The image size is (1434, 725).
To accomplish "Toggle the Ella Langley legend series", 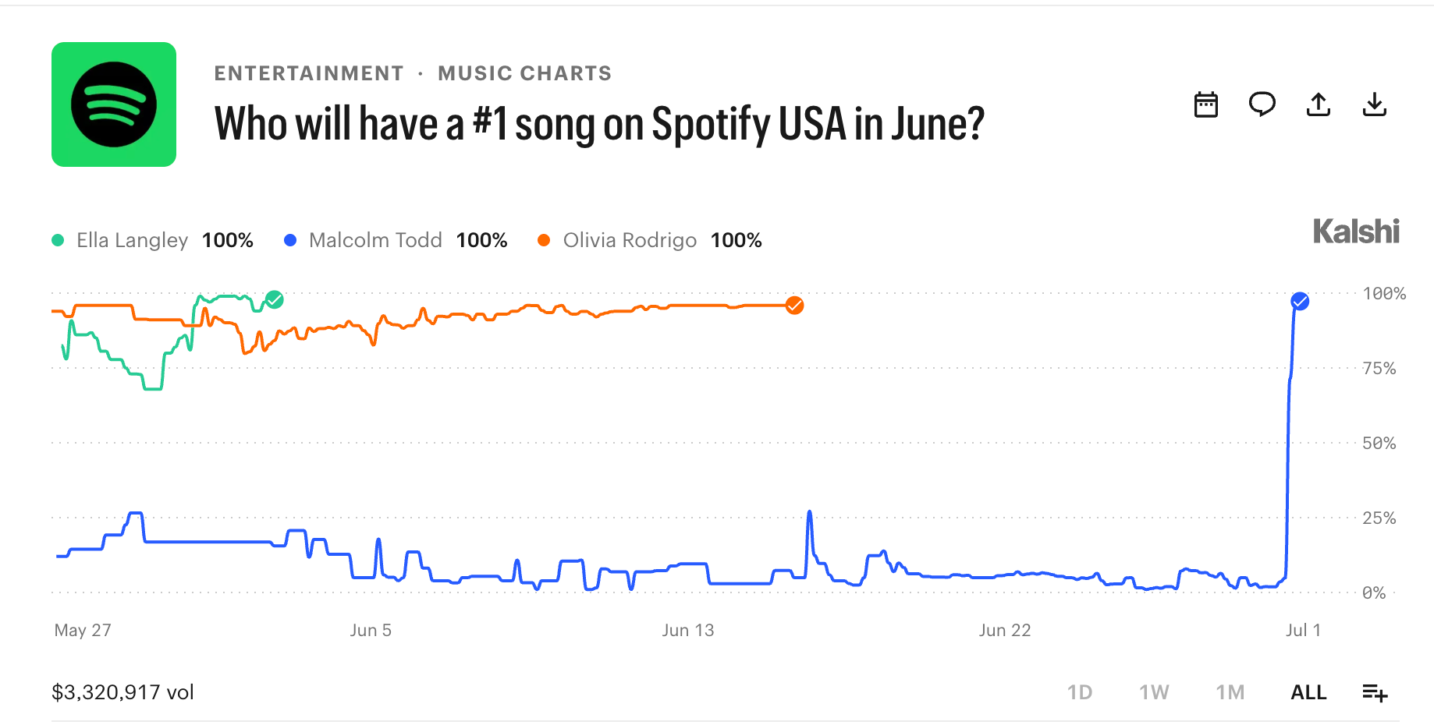I will 152,240.
